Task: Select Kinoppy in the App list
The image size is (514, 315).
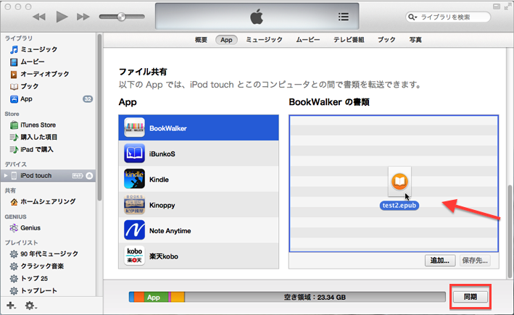Action: [x=199, y=205]
